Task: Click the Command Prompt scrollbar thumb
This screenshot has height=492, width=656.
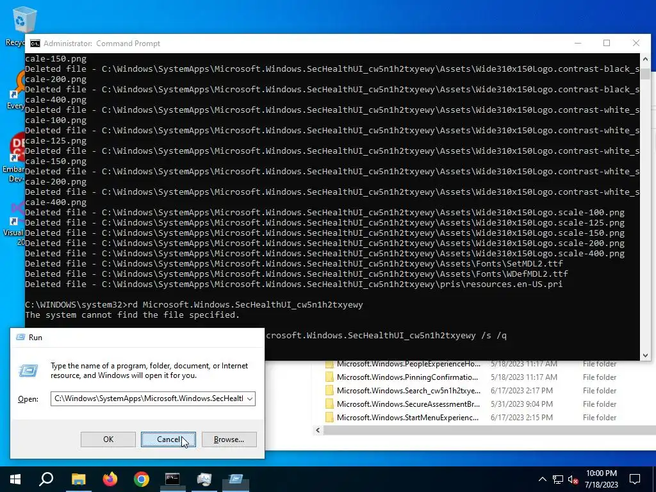Action: click(645, 74)
